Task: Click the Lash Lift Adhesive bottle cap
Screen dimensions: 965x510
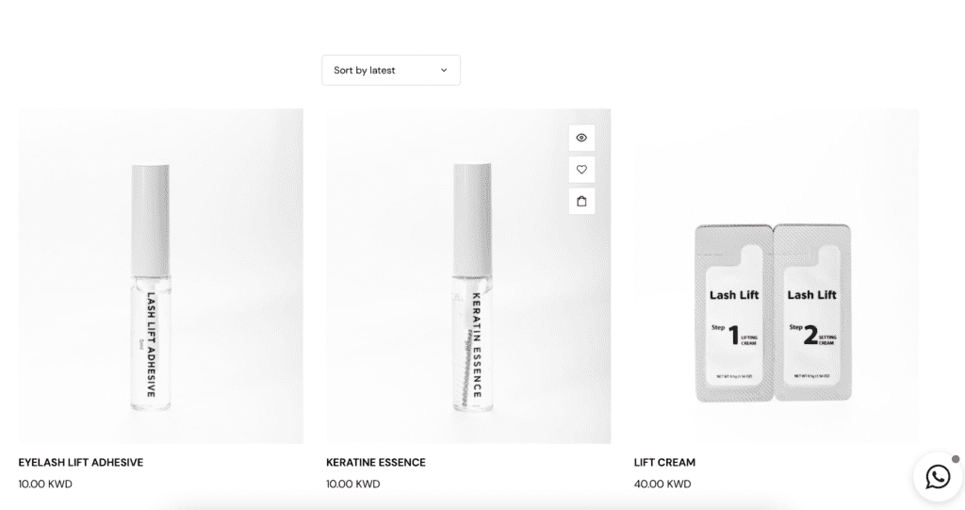Action: (151, 220)
